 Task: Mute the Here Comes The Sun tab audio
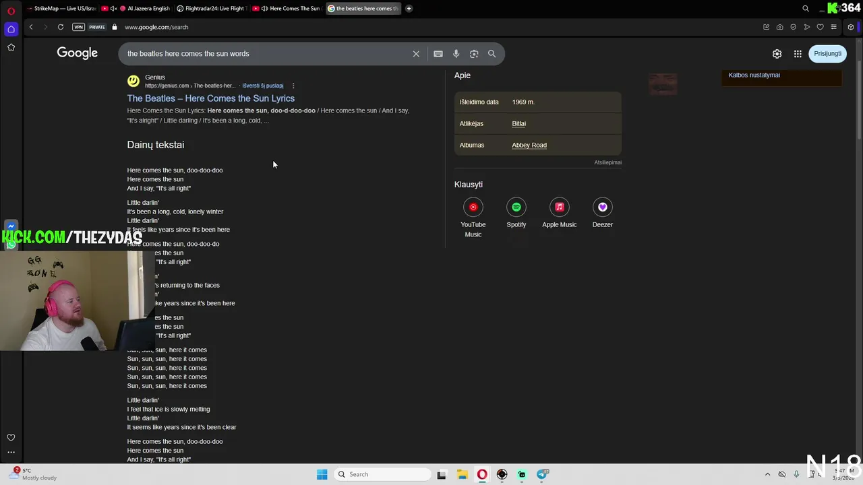tap(264, 9)
